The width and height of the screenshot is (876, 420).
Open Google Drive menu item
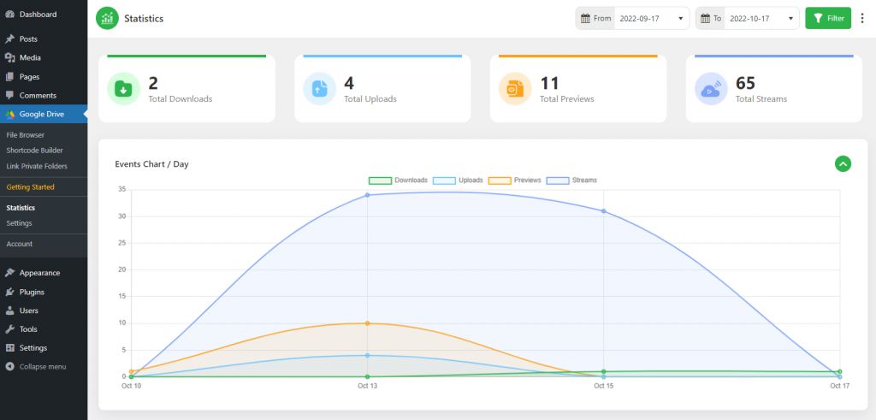click(x=44, y=115)
